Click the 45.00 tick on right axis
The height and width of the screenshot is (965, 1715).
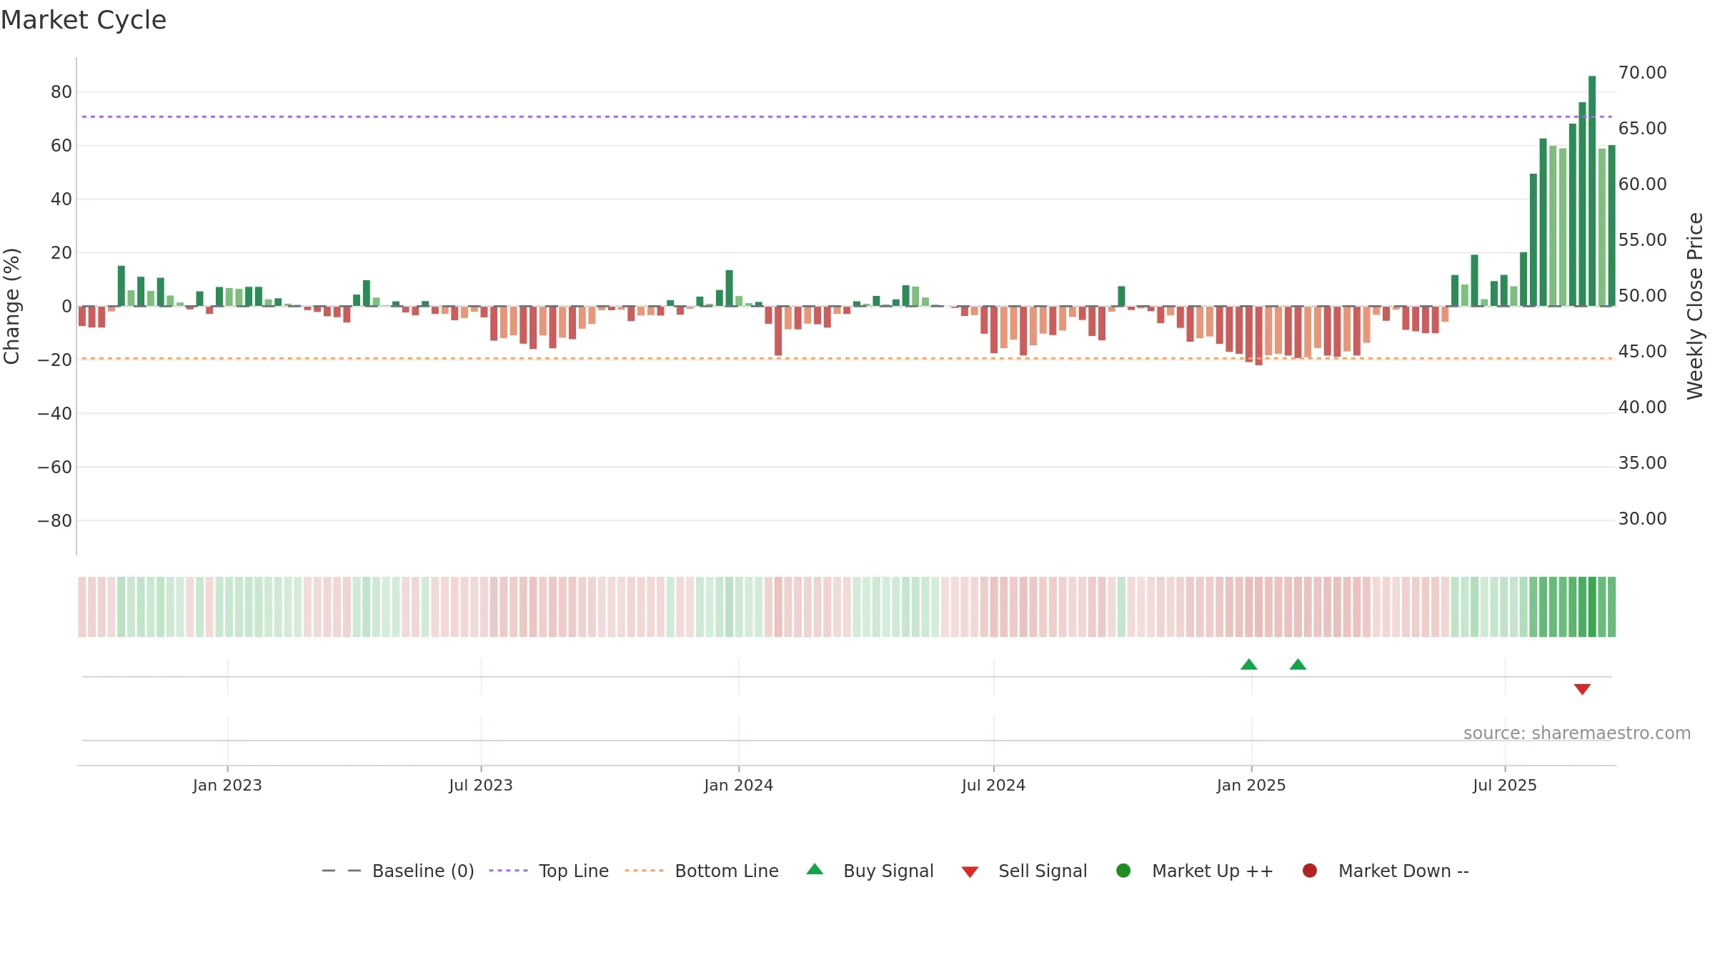pos(1642,351)
